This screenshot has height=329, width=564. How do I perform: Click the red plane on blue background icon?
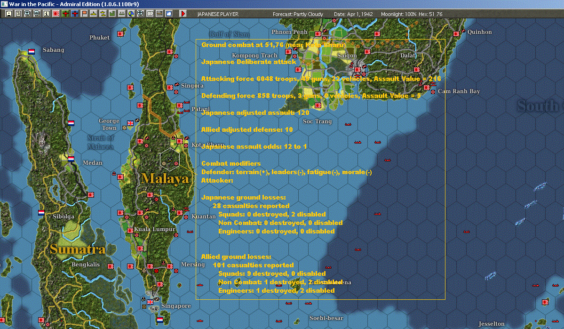tap(75, 14)
